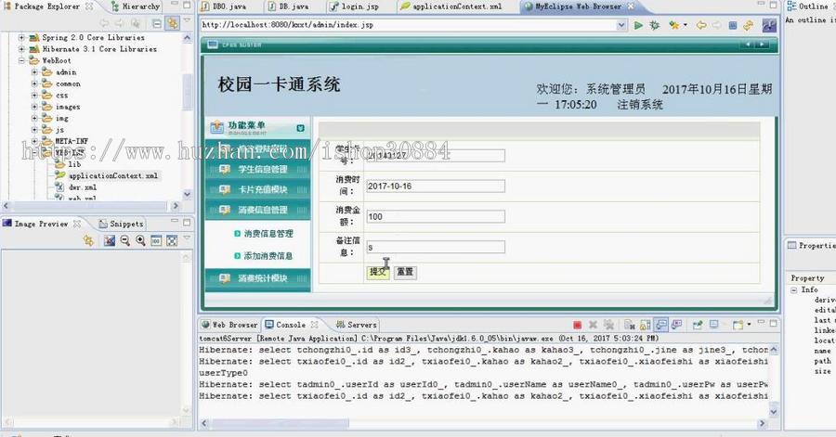
Task: Click the 消费时间 date field
Action: point(436,186)
